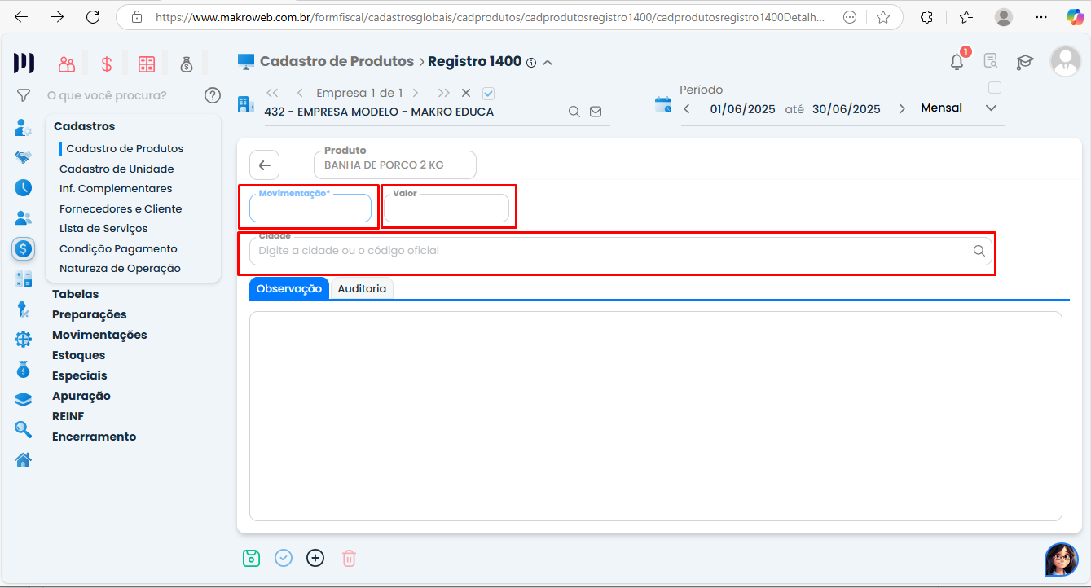Expand the Tabelas menu section

pyautogui.click(x=75, y=294)
